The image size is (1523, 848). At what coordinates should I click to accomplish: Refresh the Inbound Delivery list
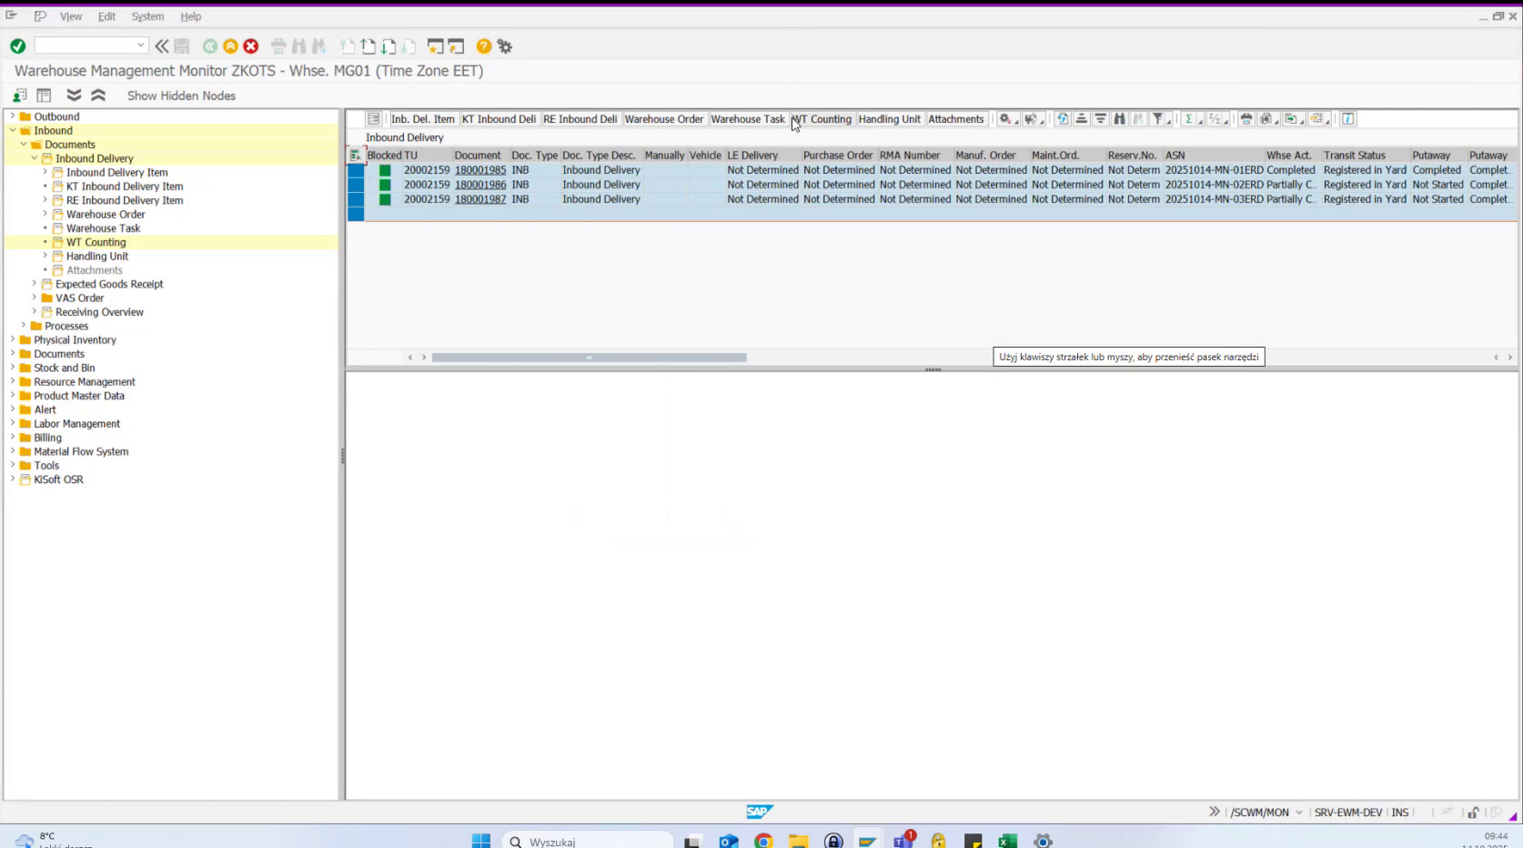(x=1062, y=118)
